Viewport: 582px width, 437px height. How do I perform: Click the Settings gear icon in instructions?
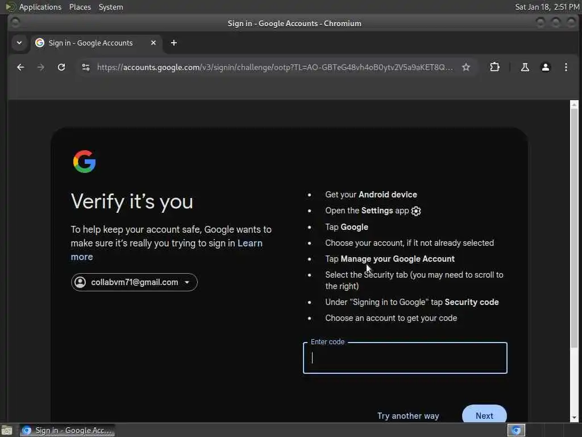point(415,211)
